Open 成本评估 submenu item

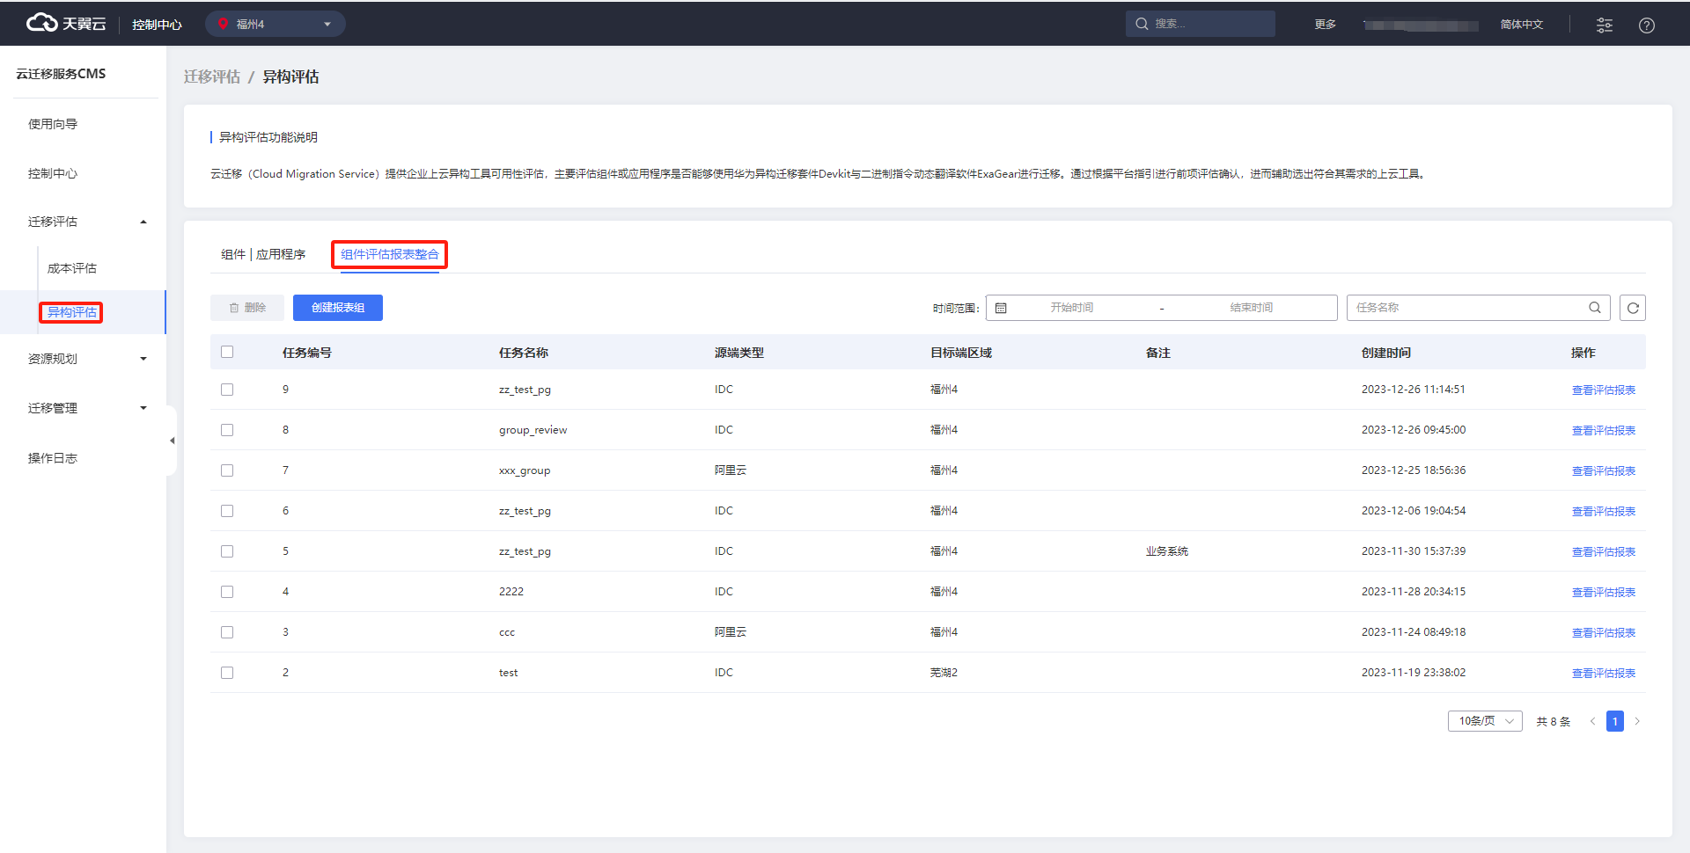point(72,268)
